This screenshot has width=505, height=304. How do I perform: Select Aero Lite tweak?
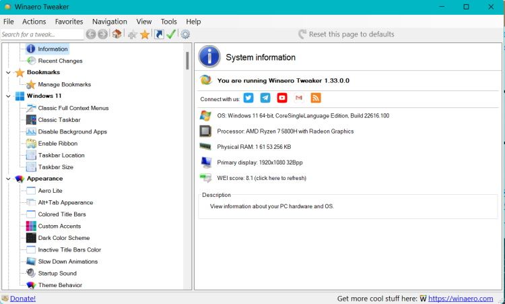50,191
